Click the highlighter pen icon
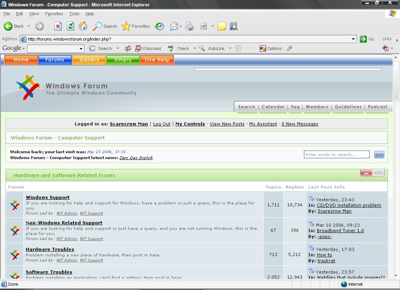 [289, 48]
